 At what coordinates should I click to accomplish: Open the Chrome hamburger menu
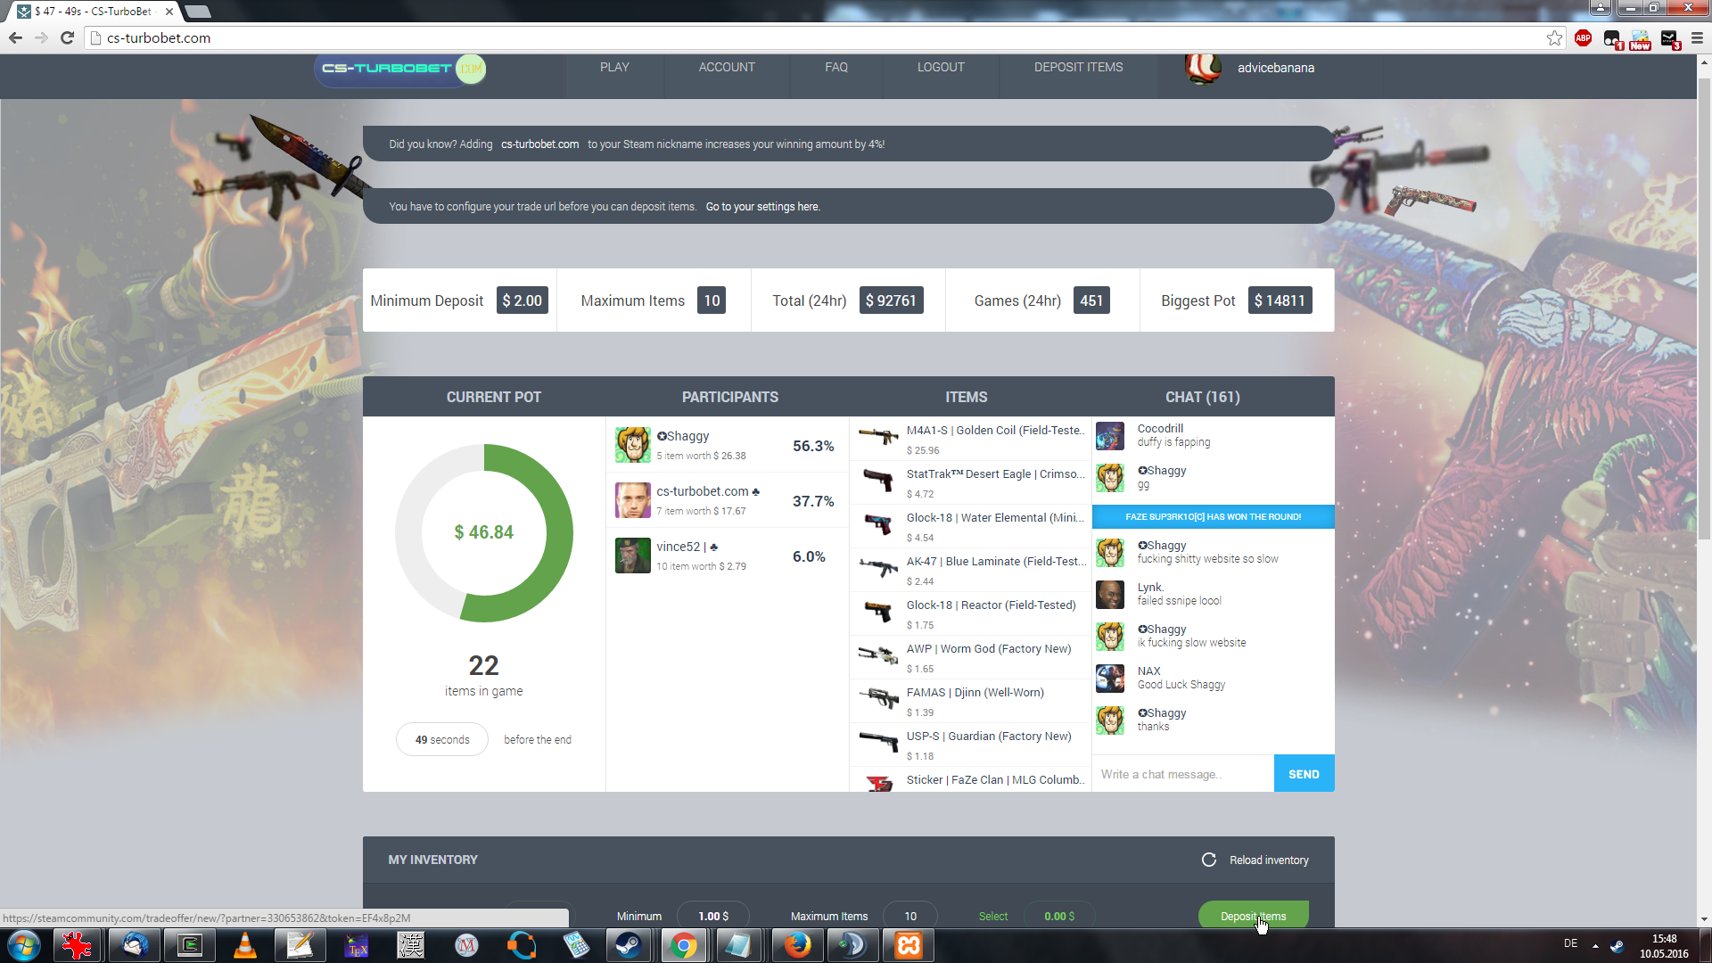1697,37
